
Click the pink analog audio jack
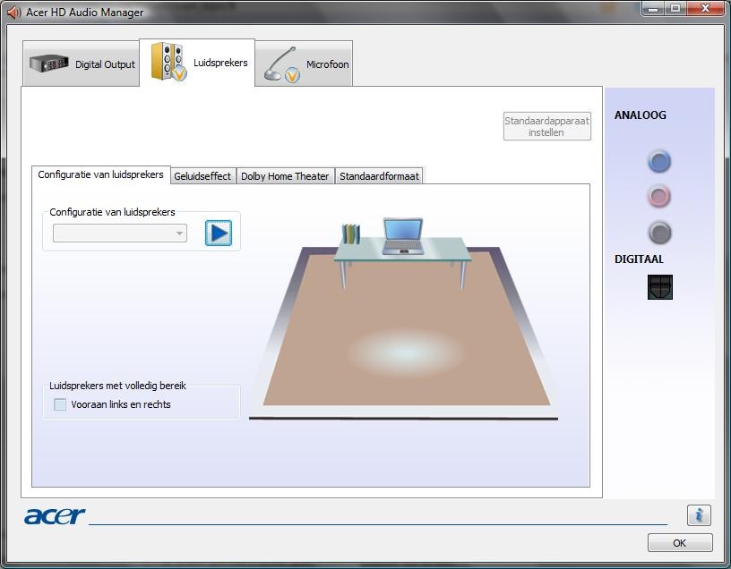tap(659, 196)
